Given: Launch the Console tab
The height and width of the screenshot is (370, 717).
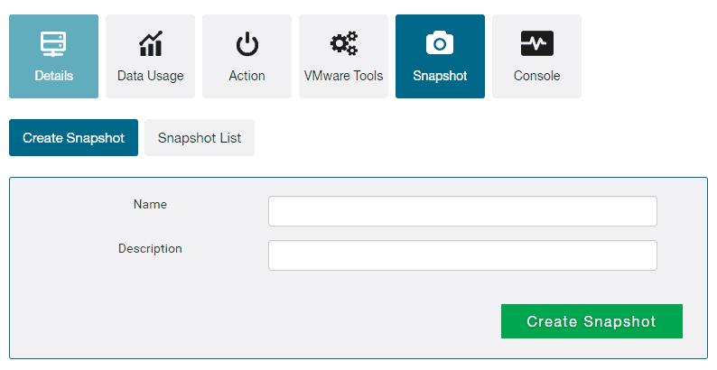Looking at the screenshot, I should pos(536,56).
